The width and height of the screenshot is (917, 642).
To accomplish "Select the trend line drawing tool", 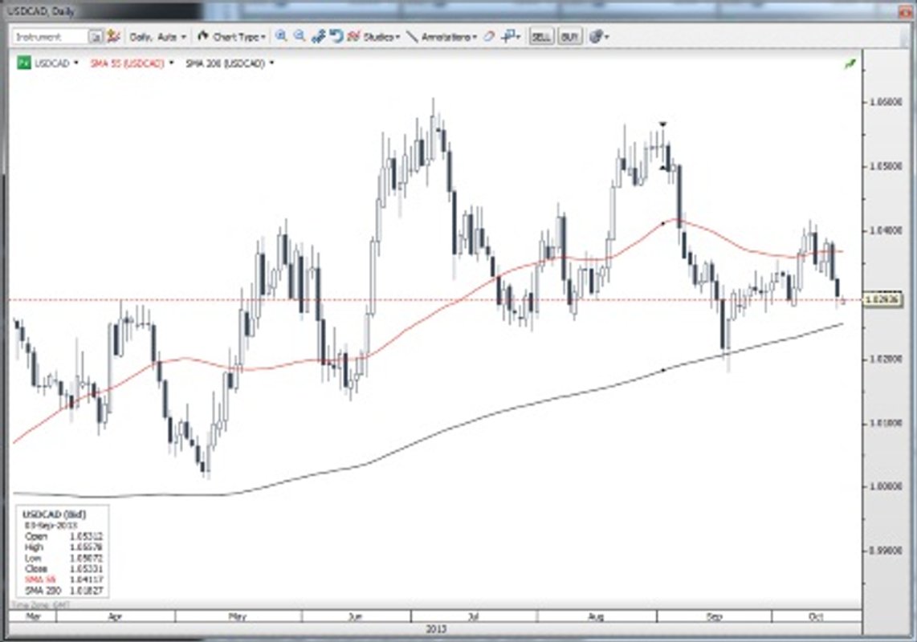I will click(414, 36).
